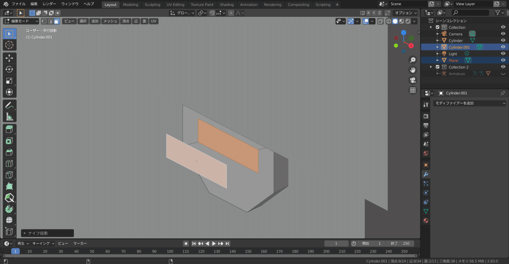Viewport: 509px width, 264px height.
Task: Open the Render properties tab
Action: click(426, 116)
